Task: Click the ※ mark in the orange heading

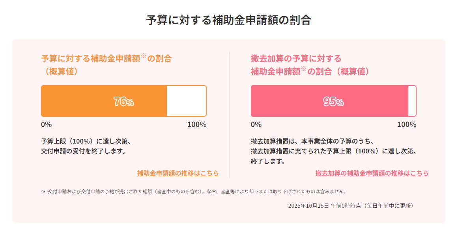Action: click(x=144, y=56)
